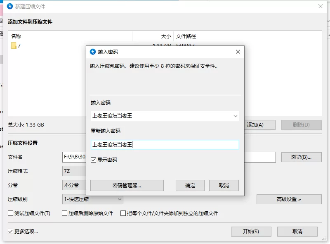Click the 总大小: 1.33 GB text

[26, 125]
